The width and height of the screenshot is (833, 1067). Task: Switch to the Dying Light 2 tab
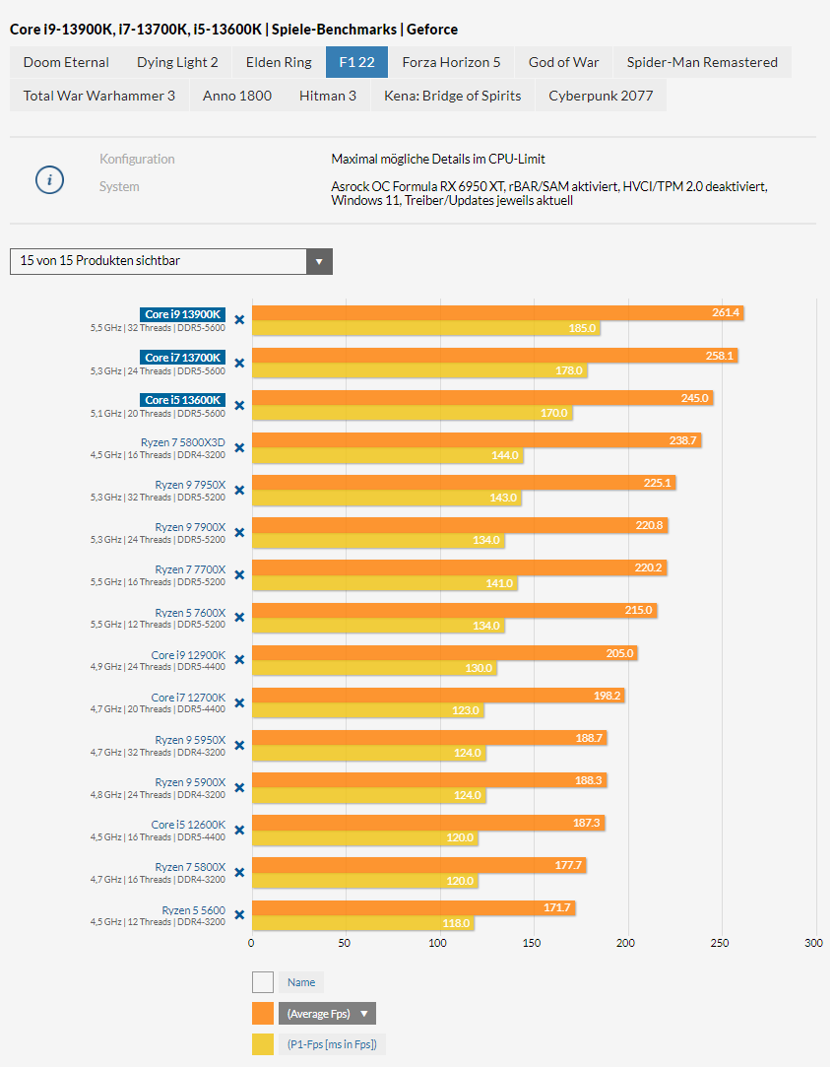177,62
